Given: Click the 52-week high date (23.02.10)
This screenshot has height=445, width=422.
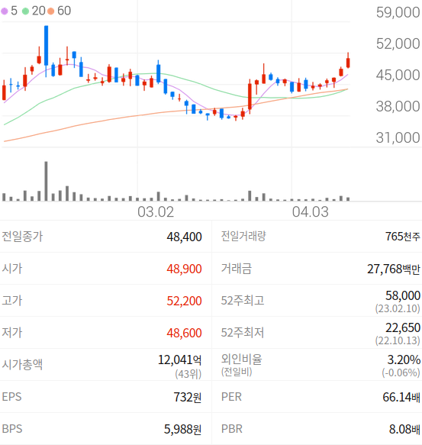Looking at the screenshot, I should click(x=398, y=308).
